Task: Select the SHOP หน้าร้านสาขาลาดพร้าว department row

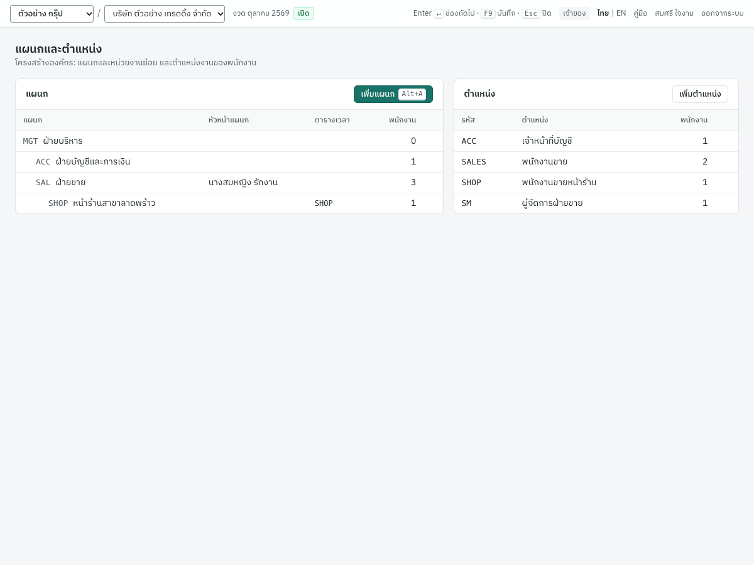Action: 229,203
